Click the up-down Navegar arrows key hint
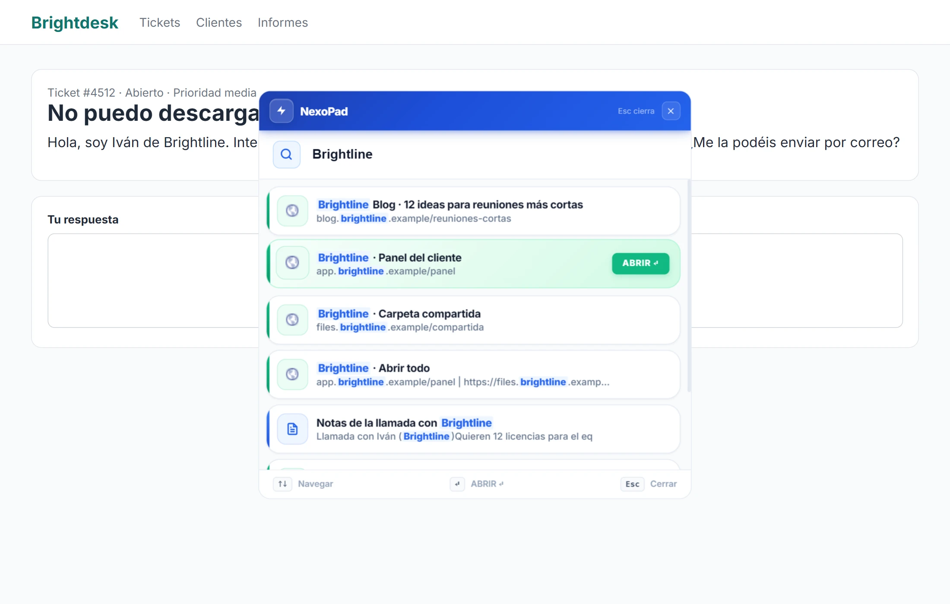950x604 pixels. [x=282, y=484]
